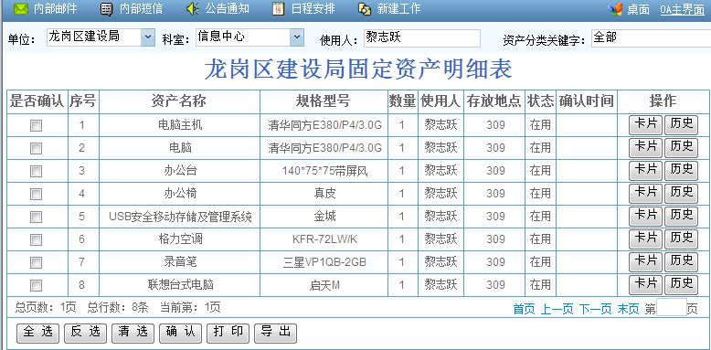Click the 反选 button

point(85,334)
